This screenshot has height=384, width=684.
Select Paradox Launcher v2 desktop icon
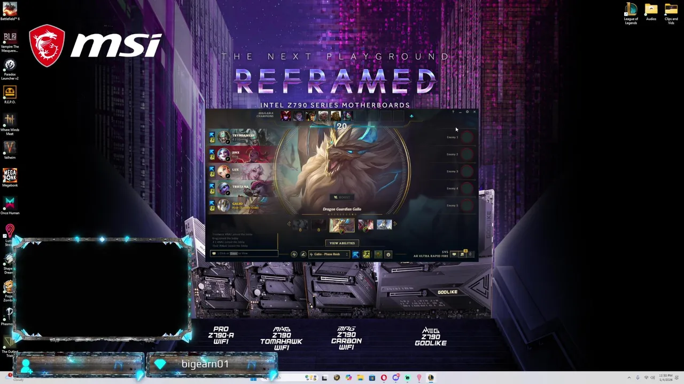point(10,70)
